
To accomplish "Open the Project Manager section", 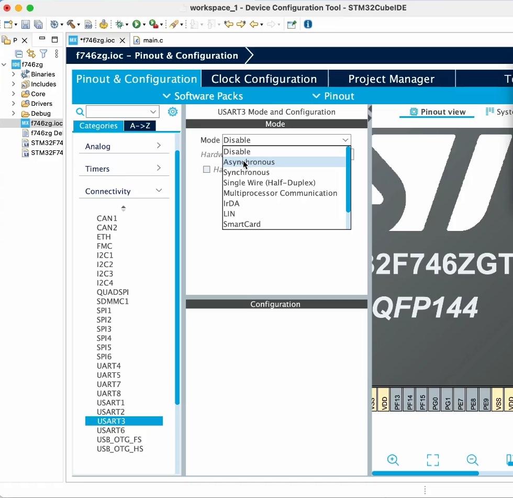I will (391, 79).
